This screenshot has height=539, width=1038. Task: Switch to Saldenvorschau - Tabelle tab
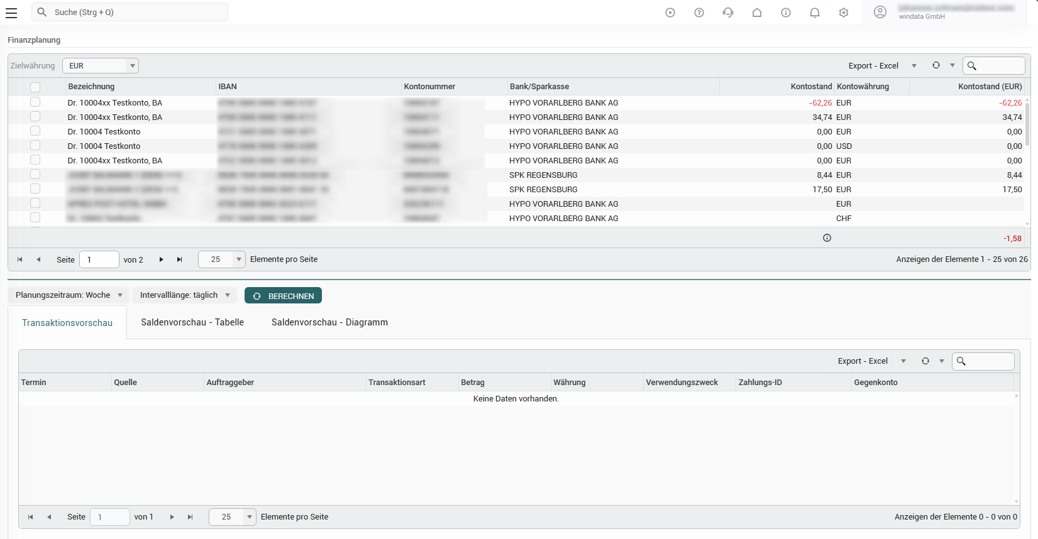[192, 322]
